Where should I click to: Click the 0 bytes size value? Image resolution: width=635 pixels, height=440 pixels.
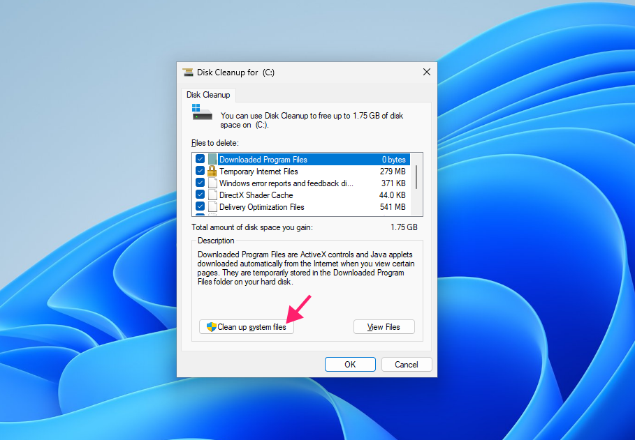(x=393, y=160)
